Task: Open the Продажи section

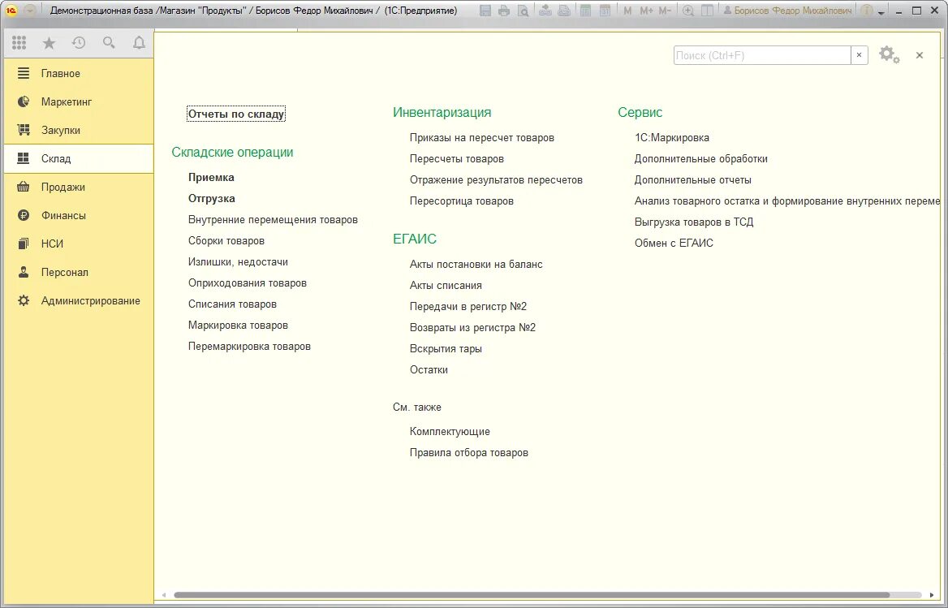Action: click(79, 187)
